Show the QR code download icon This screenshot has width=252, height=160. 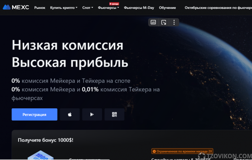coord(114,114)
